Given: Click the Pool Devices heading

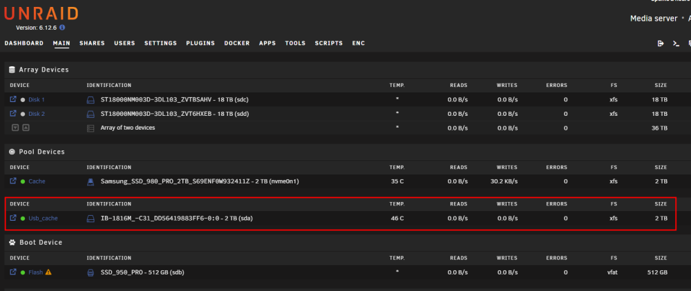Looking at the screenshot, I should 42,152.
